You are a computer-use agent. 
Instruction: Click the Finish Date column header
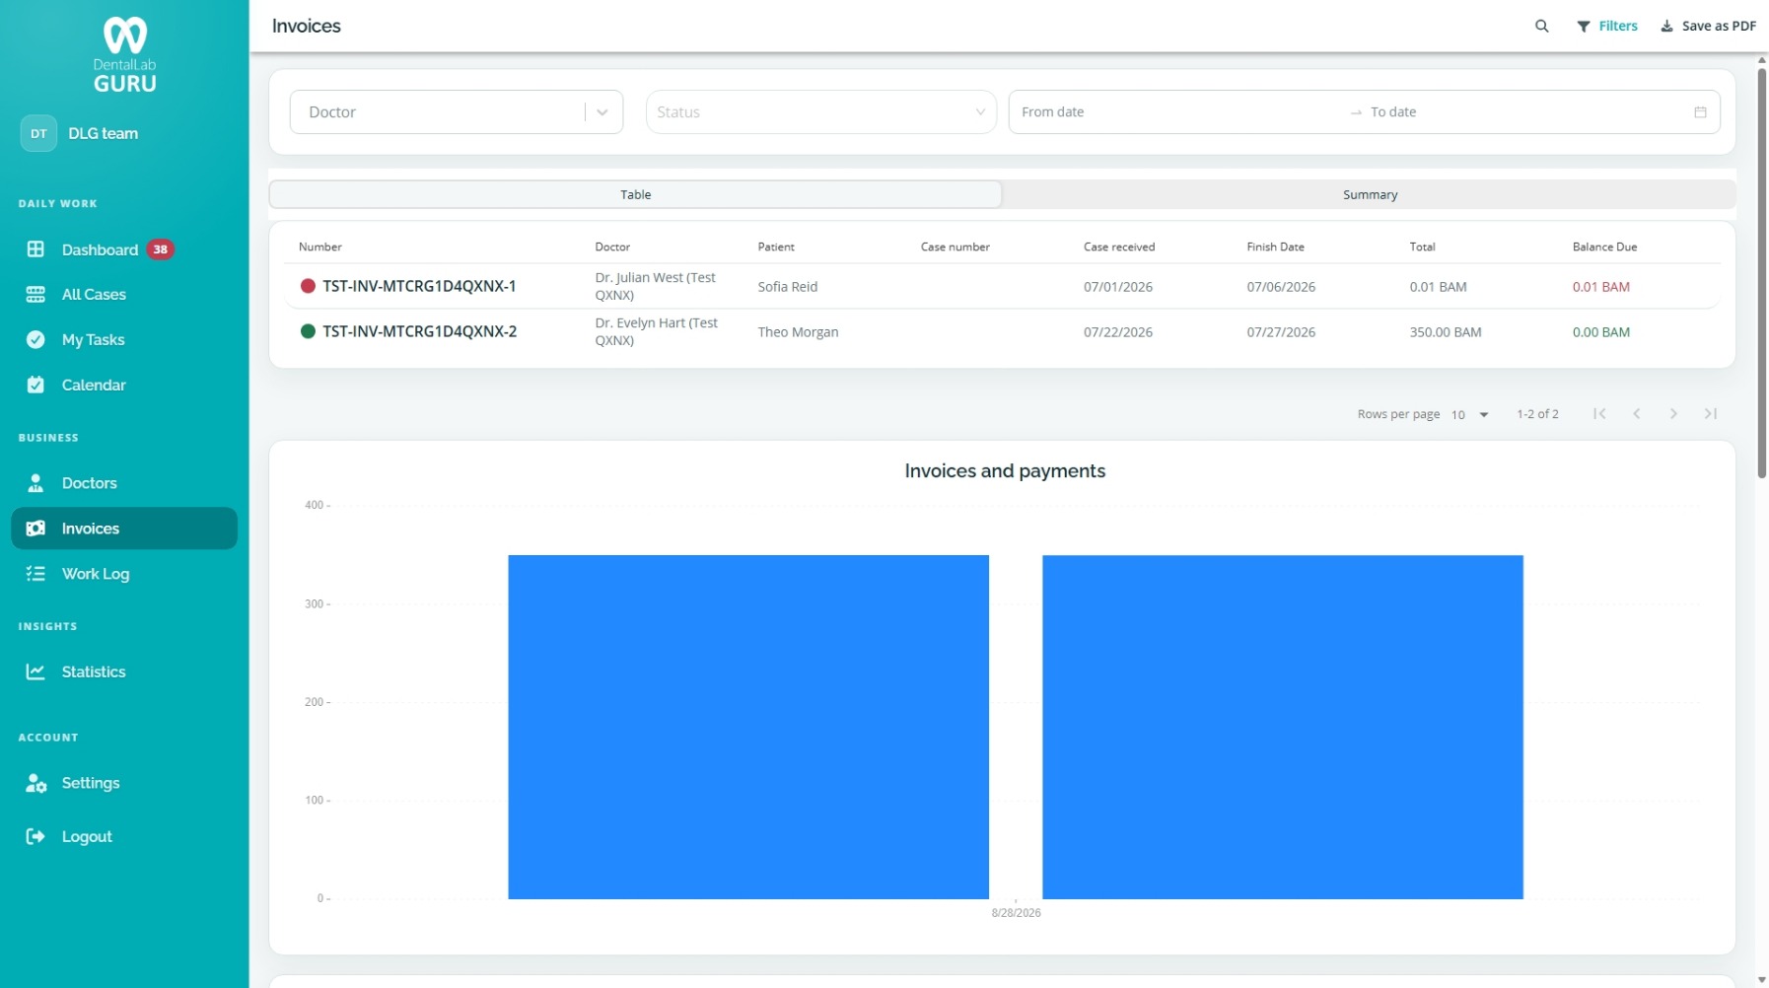[x=1275, y=247]
